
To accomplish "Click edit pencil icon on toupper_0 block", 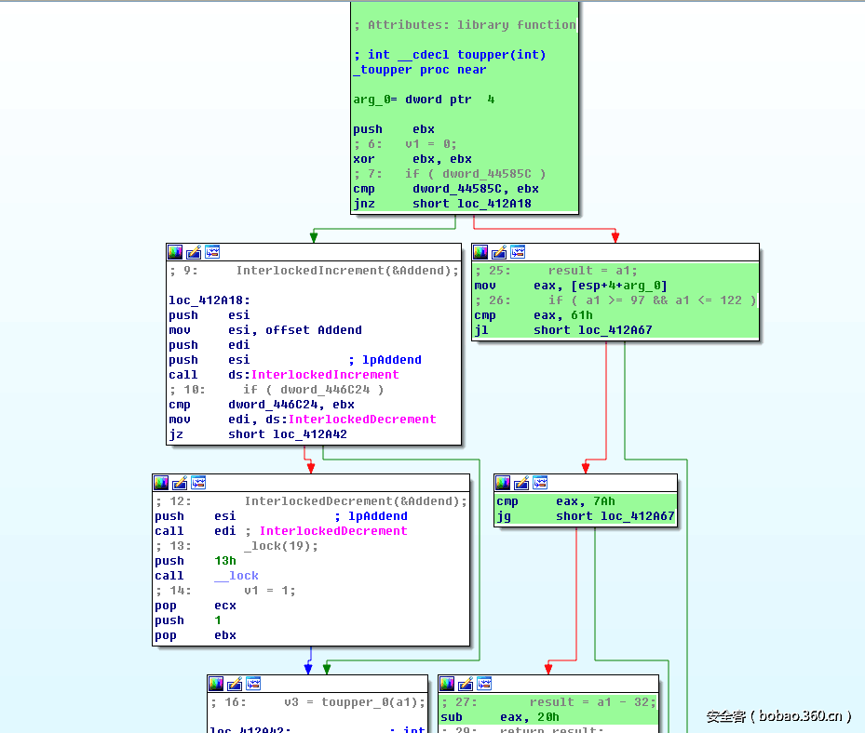I will (235, 684).
